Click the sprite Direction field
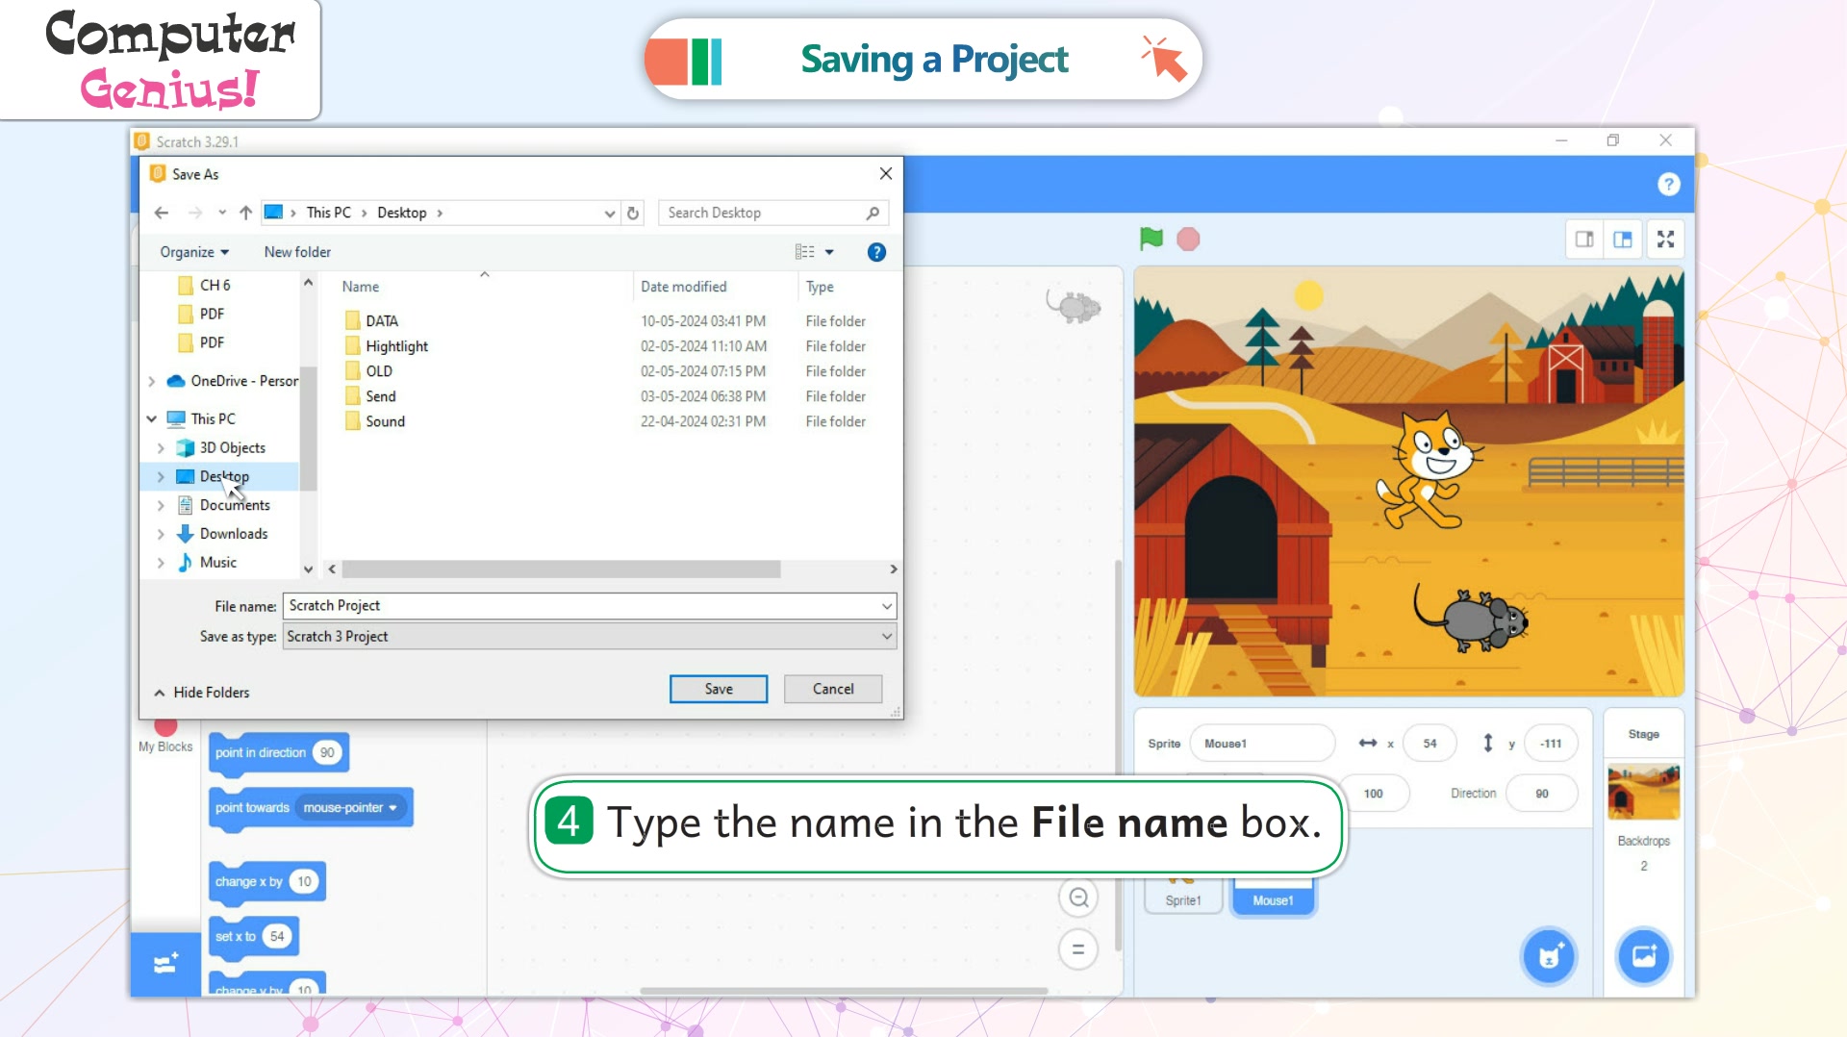The image size is (1847, 1037). (1541, 794)
